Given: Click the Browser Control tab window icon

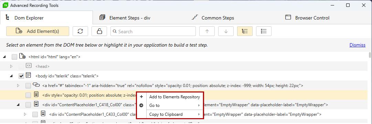Looking at the screenshot, I should pyautogui.click(x=288, y=17).
